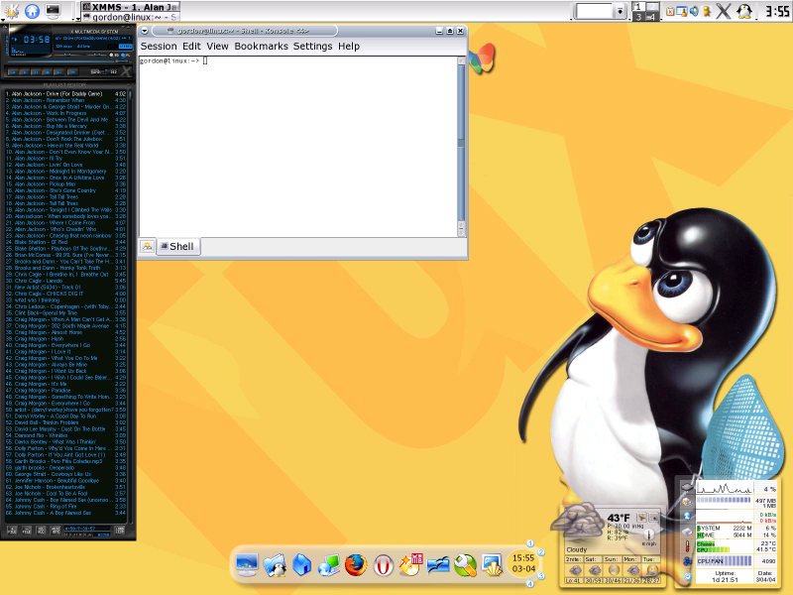Viewport: 793px width, 595px height.
Task: Select playlist track Garth Brooks - Two Piña Coladas
Action: pos(65,461)
